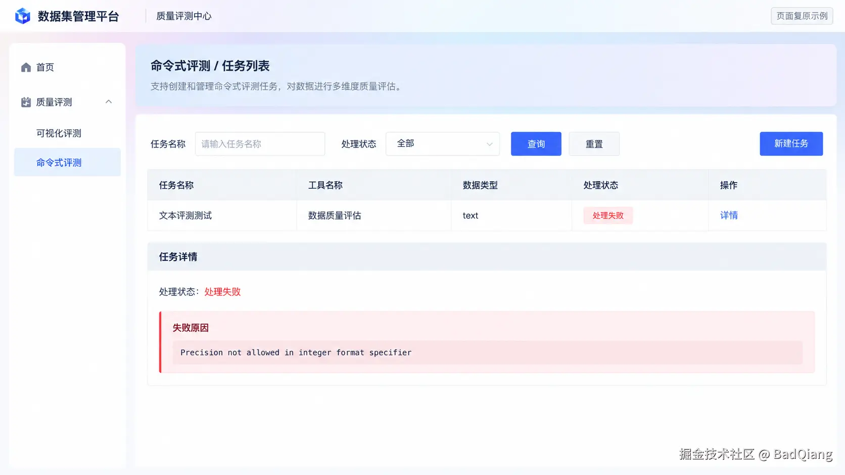845x475 pixels.
Task: Click the 处理失败 status tag in table
Action: (608, 216)
